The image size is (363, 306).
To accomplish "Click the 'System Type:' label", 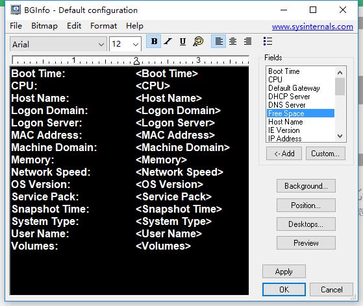I will coord(45,221).
